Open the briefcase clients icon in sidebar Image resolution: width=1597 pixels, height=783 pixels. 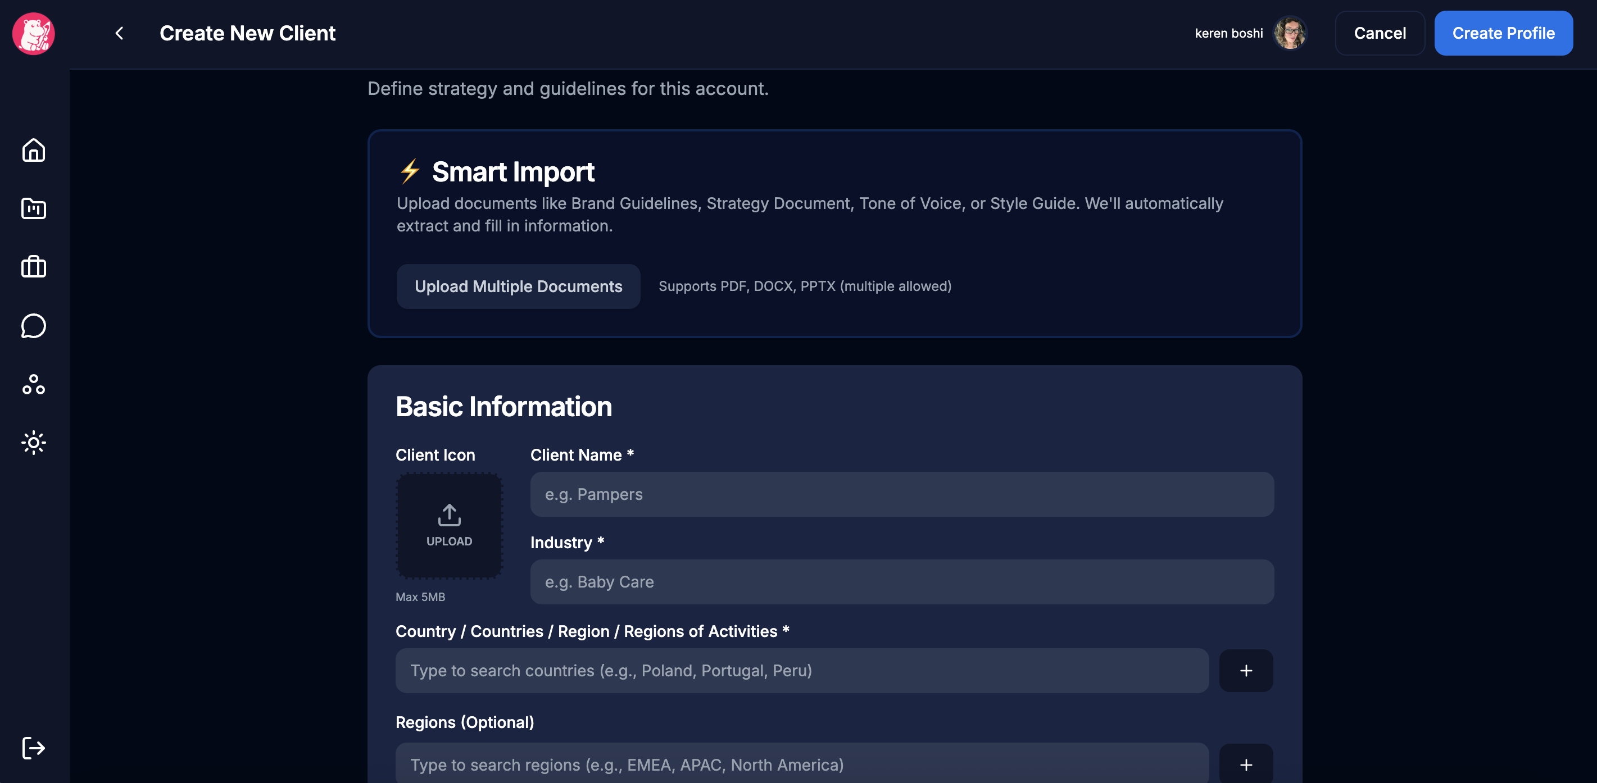click(x=34, y=267)
